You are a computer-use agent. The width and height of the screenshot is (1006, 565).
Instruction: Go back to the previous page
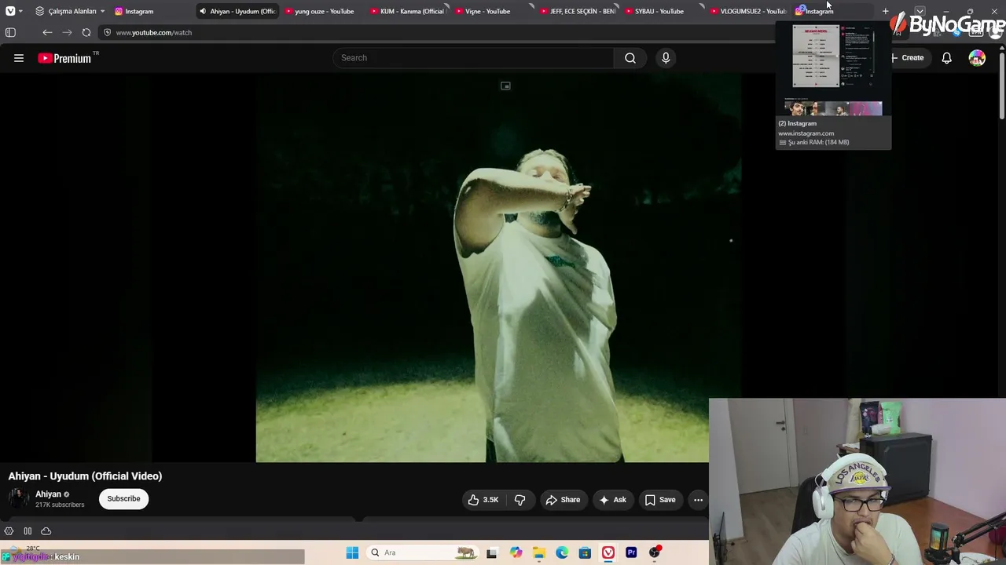tap(47, 32)
